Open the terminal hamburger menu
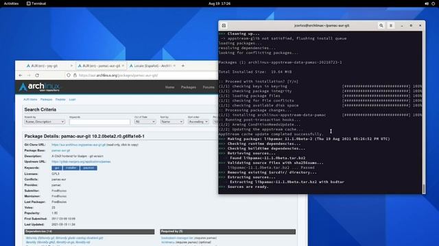 click(x=391, y=25)
